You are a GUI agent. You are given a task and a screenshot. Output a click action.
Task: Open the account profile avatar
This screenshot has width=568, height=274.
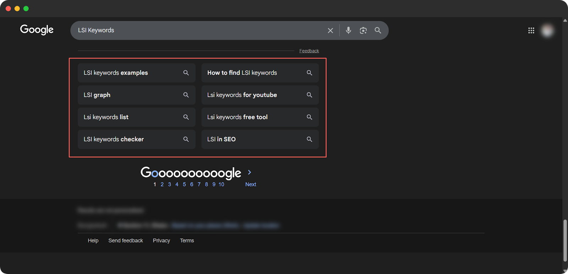coord(547,31)
